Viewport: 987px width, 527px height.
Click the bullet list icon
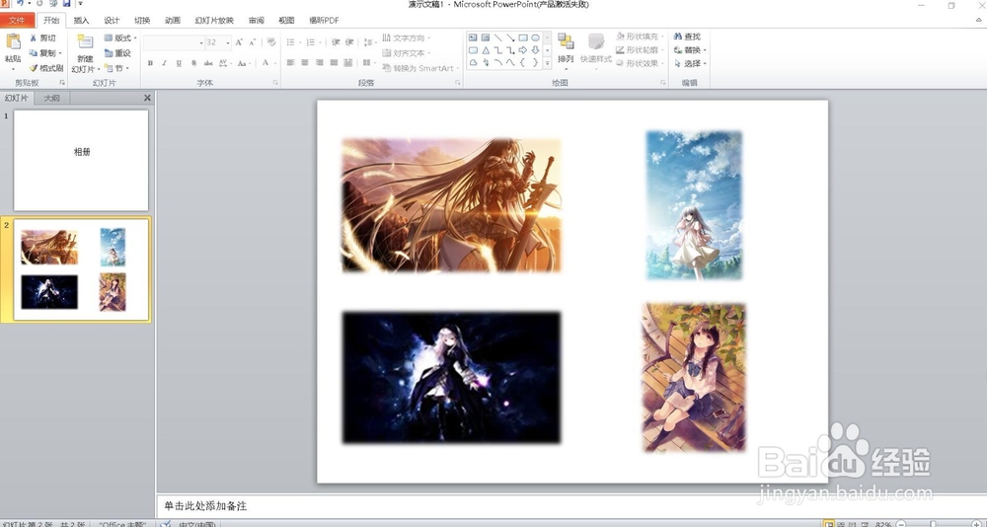pyautogui.click(x=292, y=42)
